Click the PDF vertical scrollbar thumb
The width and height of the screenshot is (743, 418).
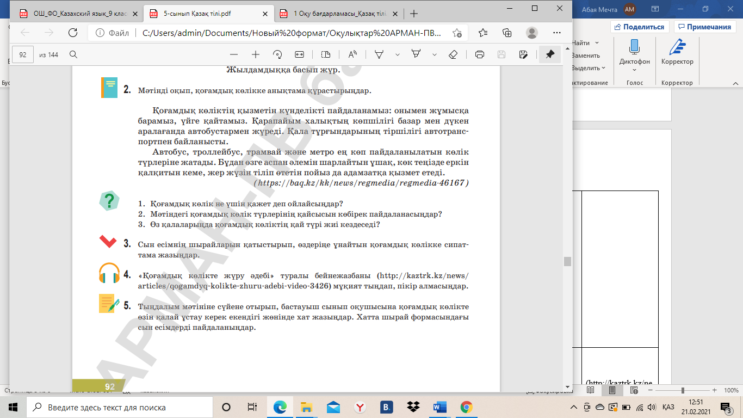(x=567, y=261)
